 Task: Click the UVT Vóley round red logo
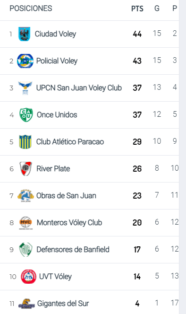point(29,277)
